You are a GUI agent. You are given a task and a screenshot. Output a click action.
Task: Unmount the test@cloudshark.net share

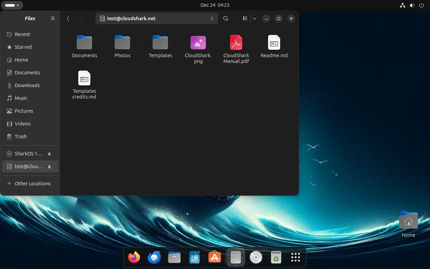coord(49,166)
